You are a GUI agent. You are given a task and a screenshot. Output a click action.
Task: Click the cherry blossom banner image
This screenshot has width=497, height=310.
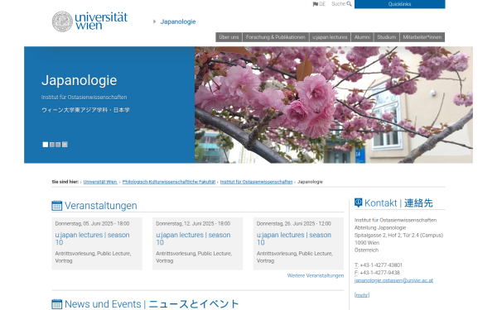tap(334, 105)
